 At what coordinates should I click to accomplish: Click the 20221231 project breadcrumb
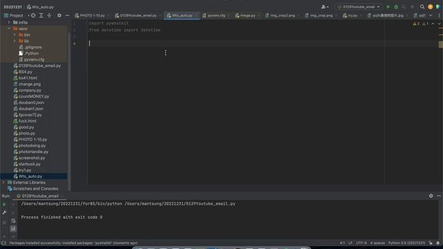click(x=12, y=7)
